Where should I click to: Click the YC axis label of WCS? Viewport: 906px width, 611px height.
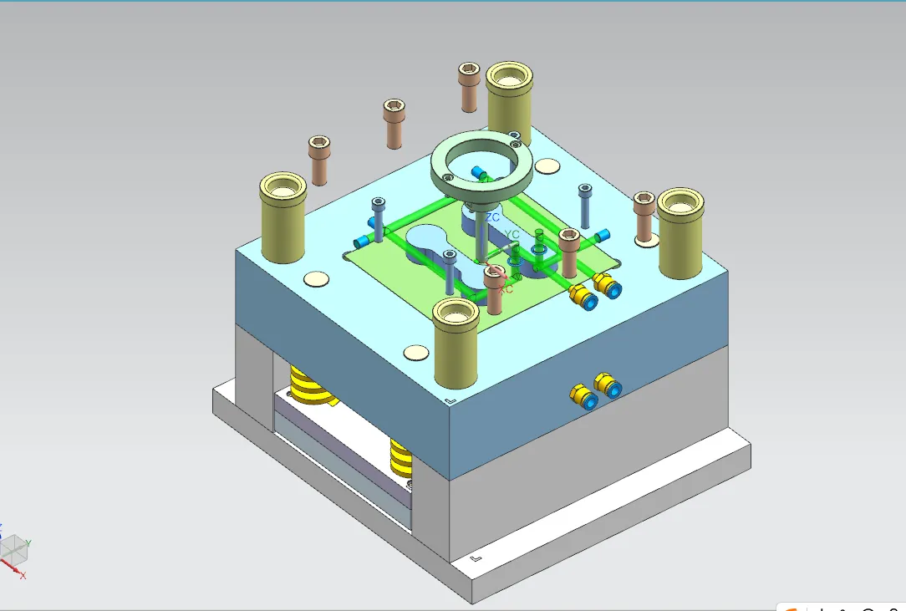512,234
